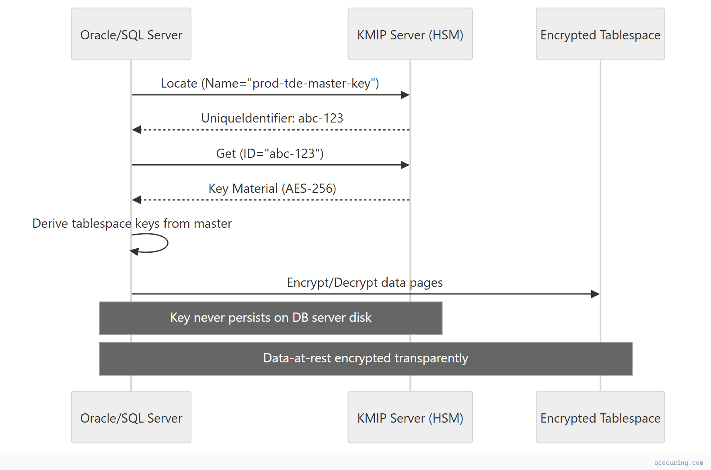Select the Key Material (AES-256) reply text

272,188
